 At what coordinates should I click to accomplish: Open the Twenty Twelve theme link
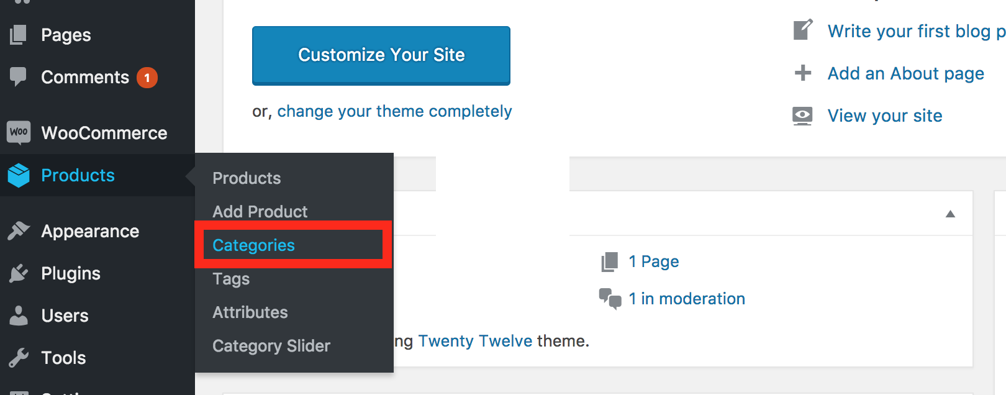(x=475, y=341)
